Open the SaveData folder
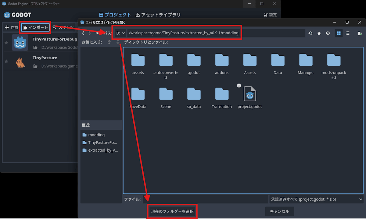The height and width of the screenshot is (219, 366). (138, 98)
